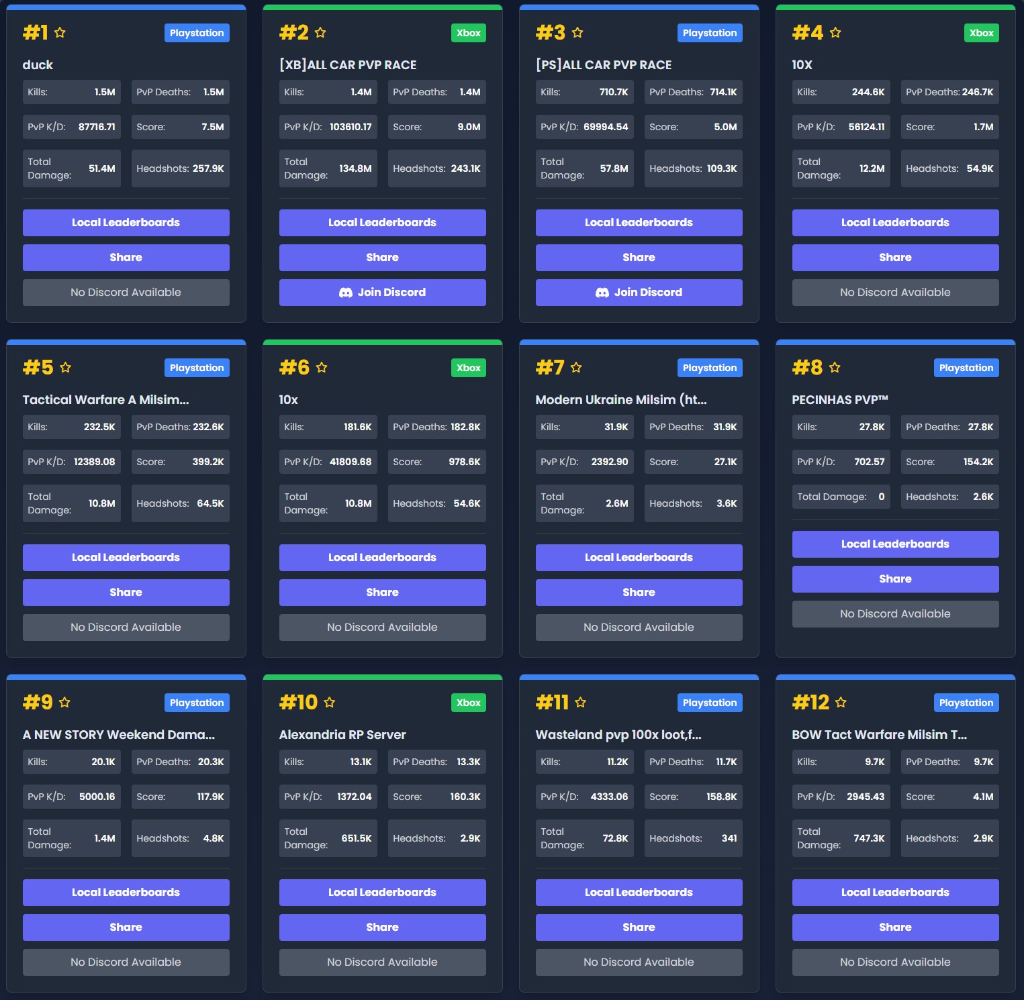View Local Leaderboards of [PS]ALL CAR PVP RACE
1024x1000 pixels.
pos(639,223)
